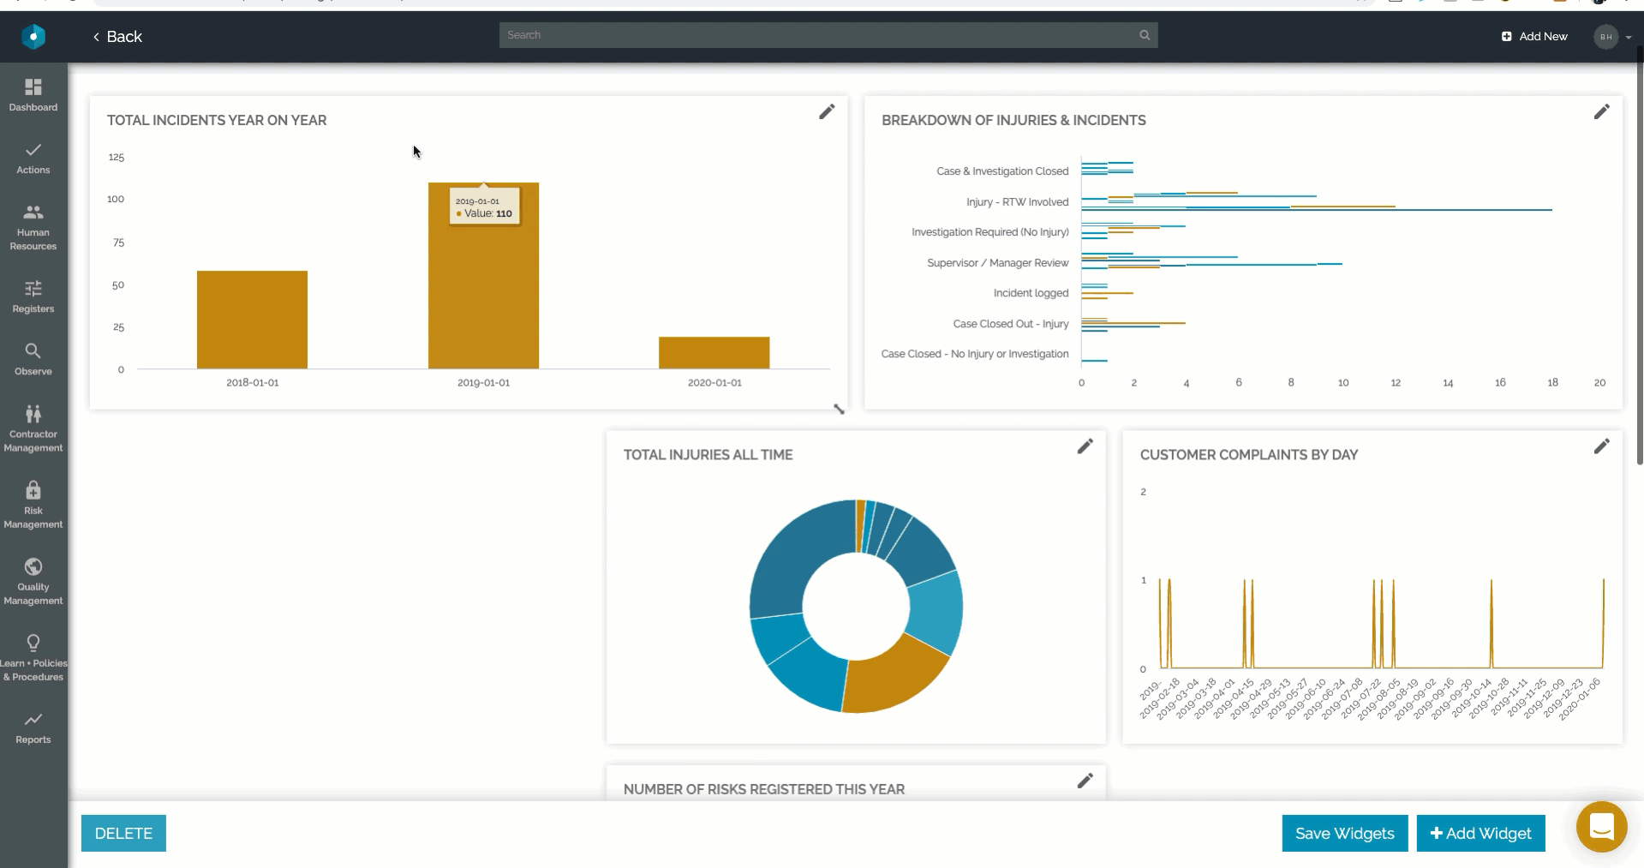Open the BH user avatar menu
Image resolution: width=1644 pixels, height=868 pixels.
click(1605, 37)
